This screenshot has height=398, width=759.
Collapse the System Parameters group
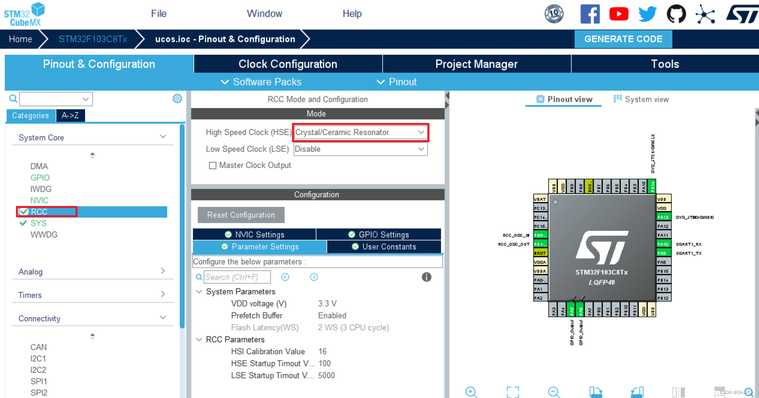coord(199,291)
